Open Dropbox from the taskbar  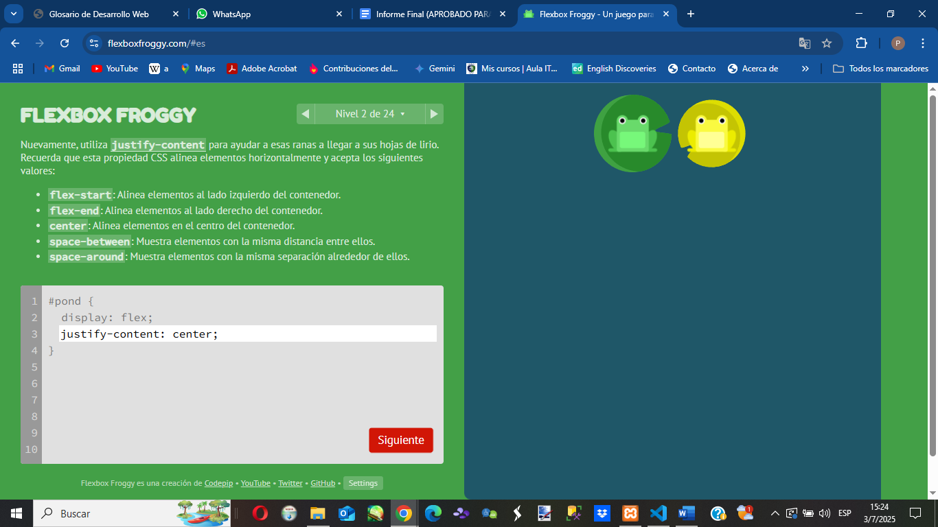tap(602, 513)
